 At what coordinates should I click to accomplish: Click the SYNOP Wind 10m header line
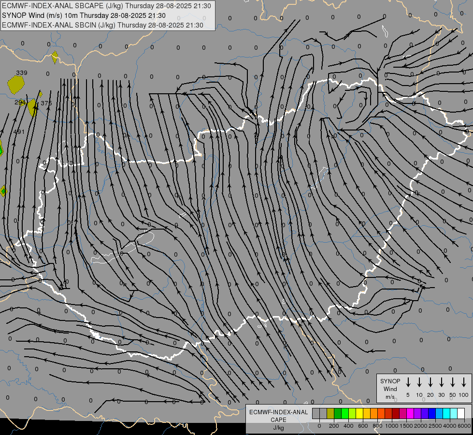[84, 15]
